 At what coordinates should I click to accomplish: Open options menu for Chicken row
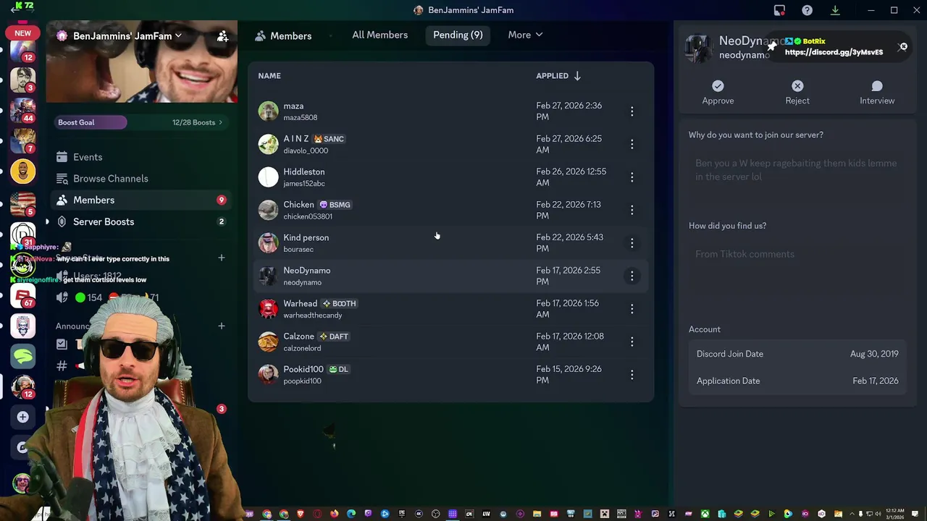point(632,210)
